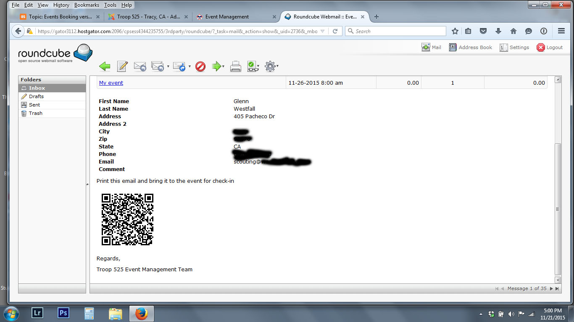Open the Sent folder
The width and height of the screenshot is (574, 322).
(x=52, y=105)
